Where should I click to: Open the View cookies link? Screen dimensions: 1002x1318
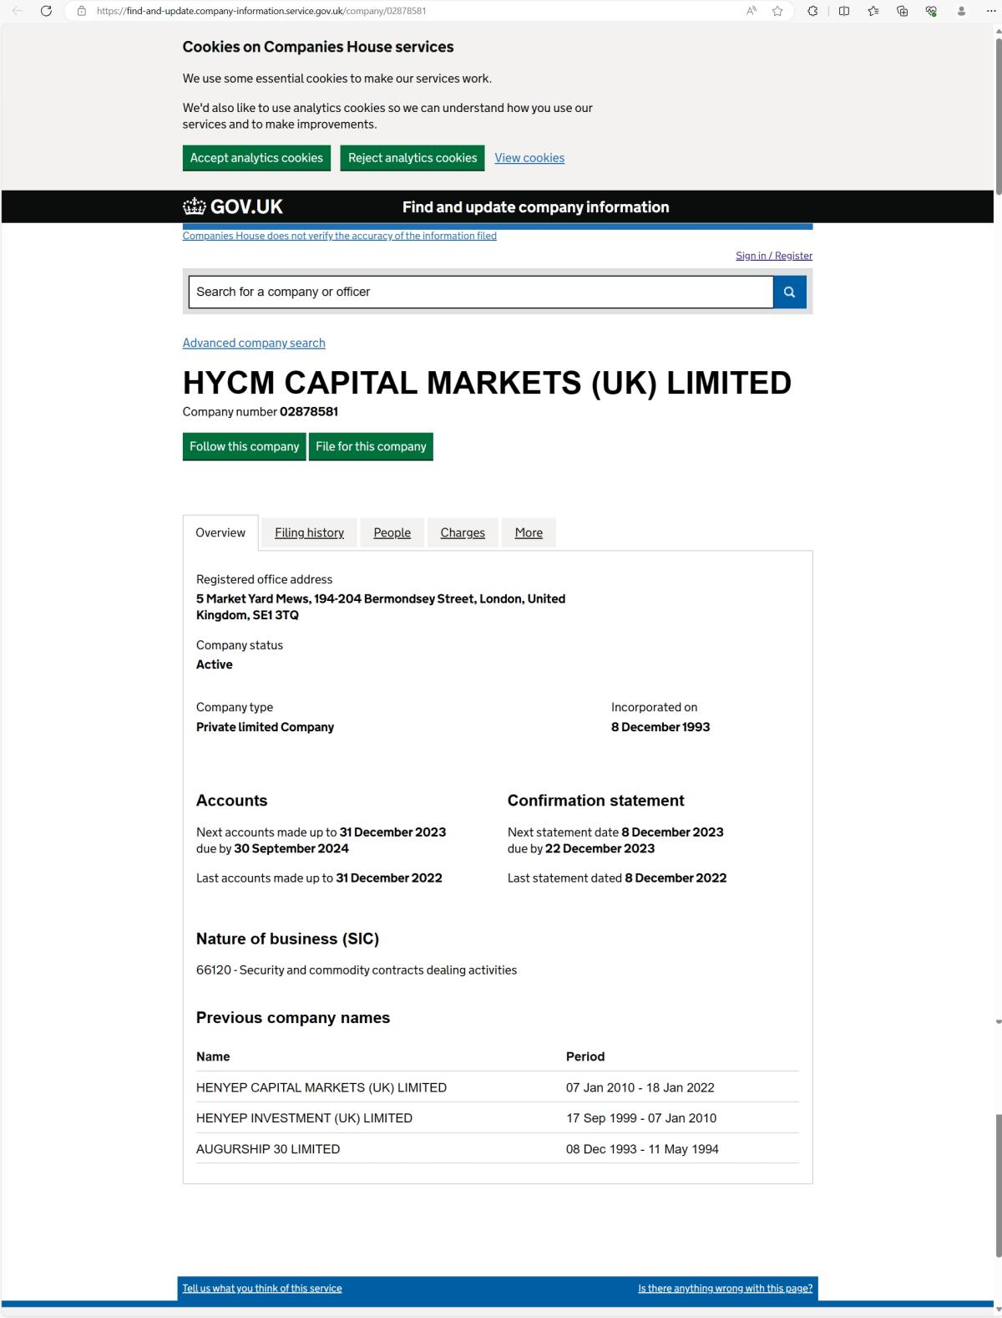[529, 158]
